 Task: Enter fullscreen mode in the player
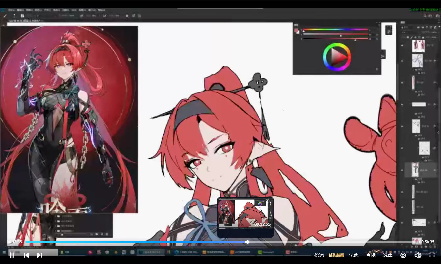pos(432,255)
